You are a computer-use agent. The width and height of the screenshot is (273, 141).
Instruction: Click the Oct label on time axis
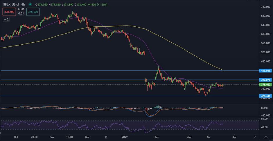[16, 137]
